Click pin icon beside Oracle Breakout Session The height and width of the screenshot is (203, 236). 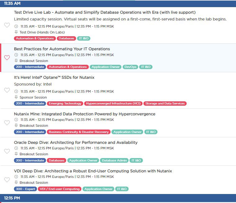tap(16, 154)
